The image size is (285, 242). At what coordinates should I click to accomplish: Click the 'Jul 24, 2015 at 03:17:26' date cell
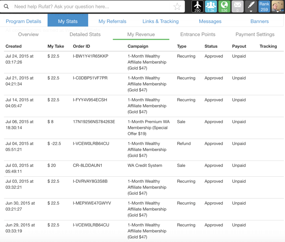[19, 59]
